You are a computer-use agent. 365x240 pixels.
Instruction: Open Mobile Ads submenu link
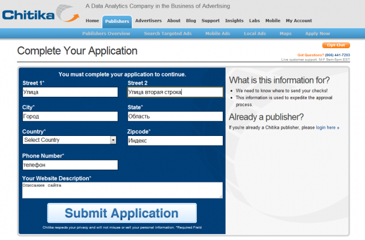pos(218,34)
